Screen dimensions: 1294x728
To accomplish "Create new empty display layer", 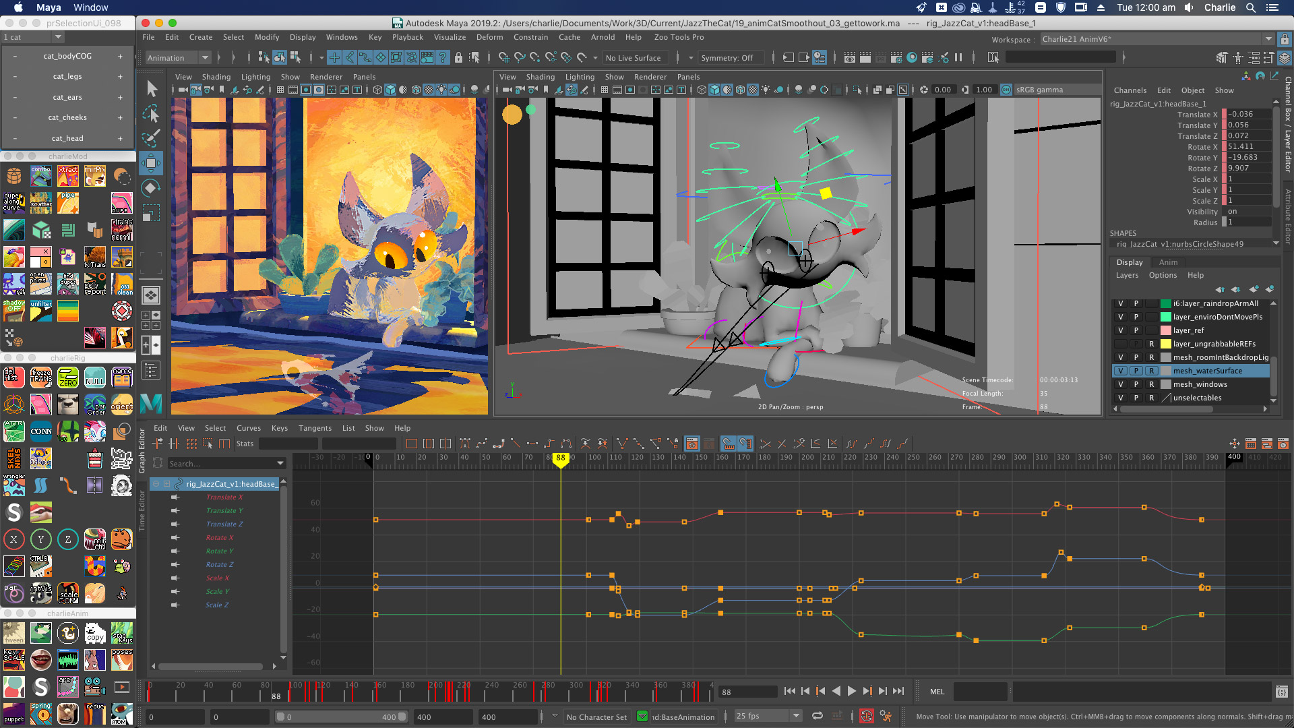I will tap(1254, 289).
